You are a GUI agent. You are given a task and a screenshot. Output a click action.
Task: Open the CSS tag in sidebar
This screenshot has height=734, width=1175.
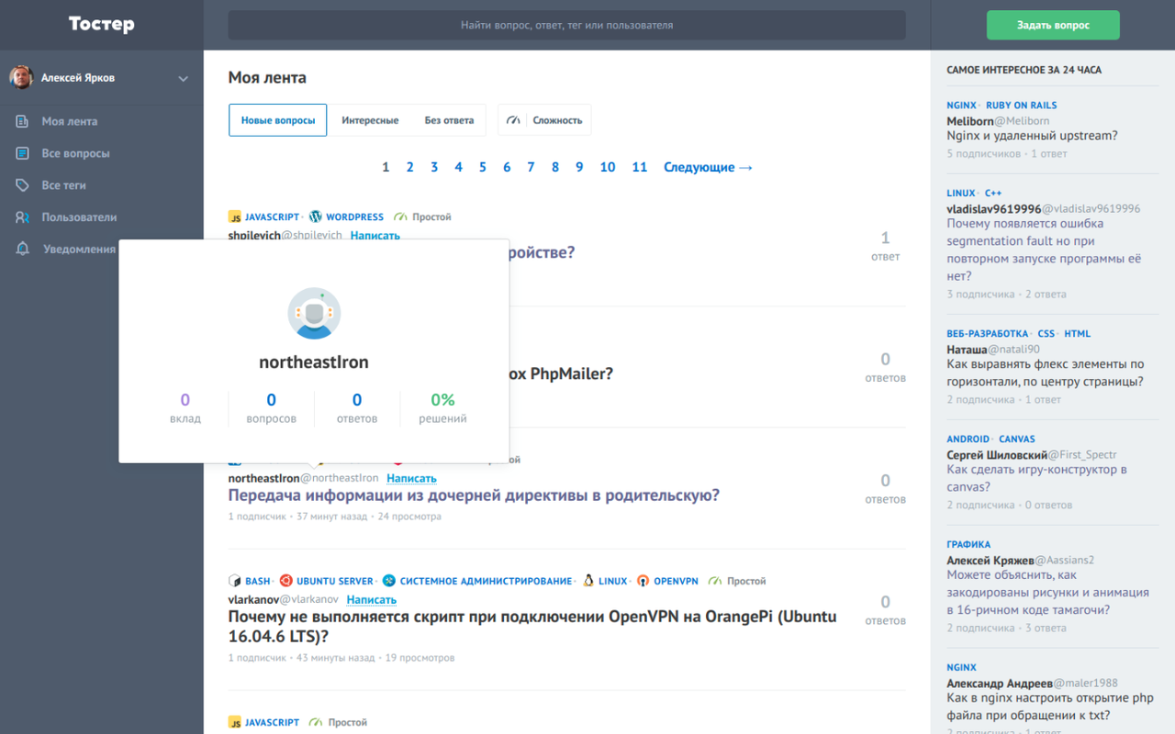coord(1046,334)
